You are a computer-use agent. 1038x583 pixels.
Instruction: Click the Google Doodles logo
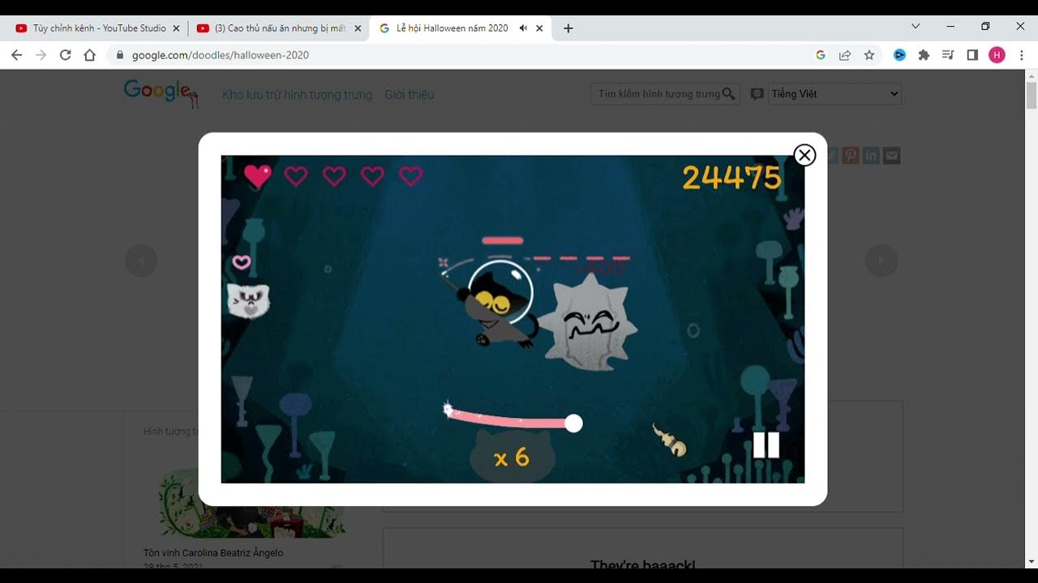[x=161, y=93]
